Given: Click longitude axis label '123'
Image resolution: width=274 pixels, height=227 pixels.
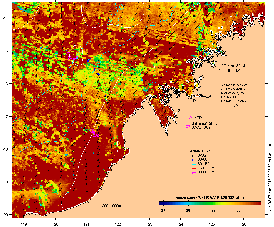Looking at the screenshot, I should pyautogui.click(x=149, y=224).
